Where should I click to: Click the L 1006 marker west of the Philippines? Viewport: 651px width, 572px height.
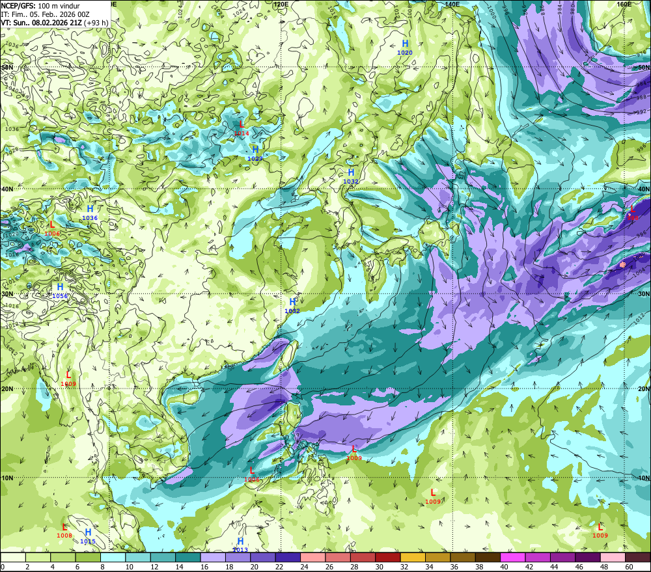[251, 474]
